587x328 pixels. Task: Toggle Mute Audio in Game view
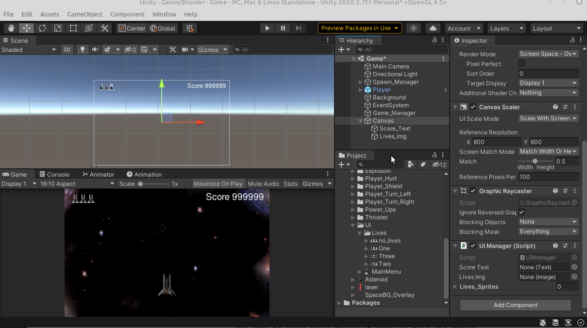[x=264, y=184]
